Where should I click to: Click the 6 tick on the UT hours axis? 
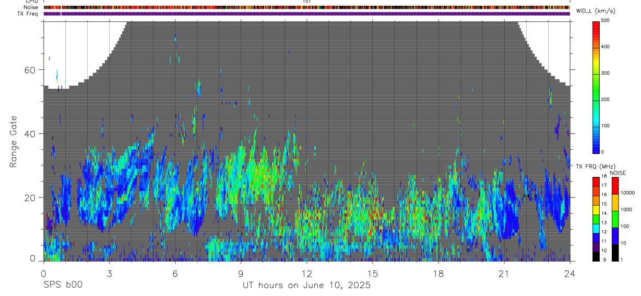pyautogui.click(x=175, y=273)
